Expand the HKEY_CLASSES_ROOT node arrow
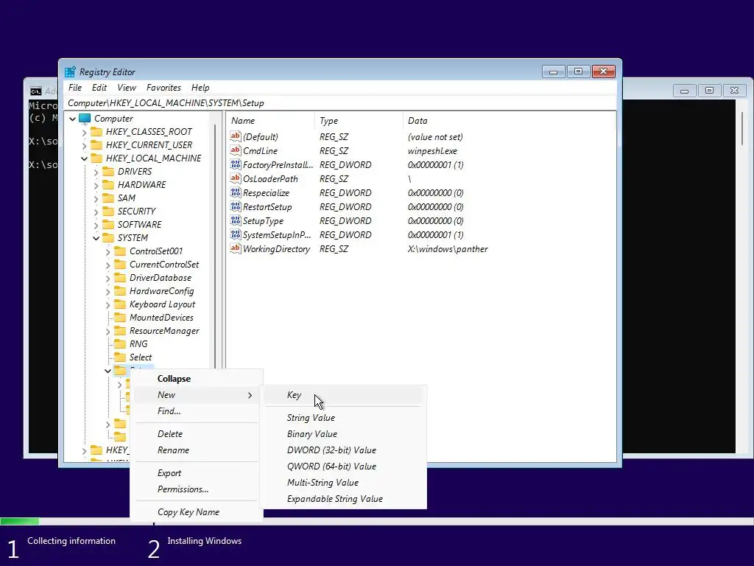Screen dimensions: 754x566 84,132
